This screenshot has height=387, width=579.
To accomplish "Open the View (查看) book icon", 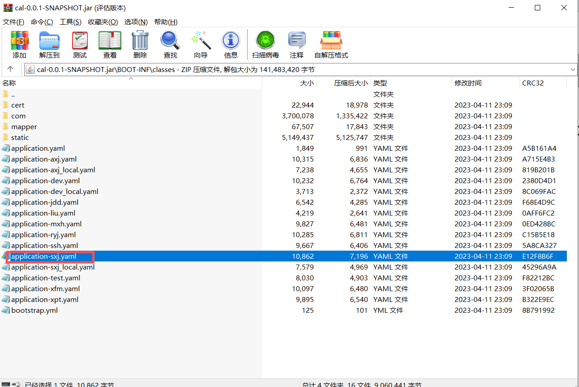I will point(110,40).
